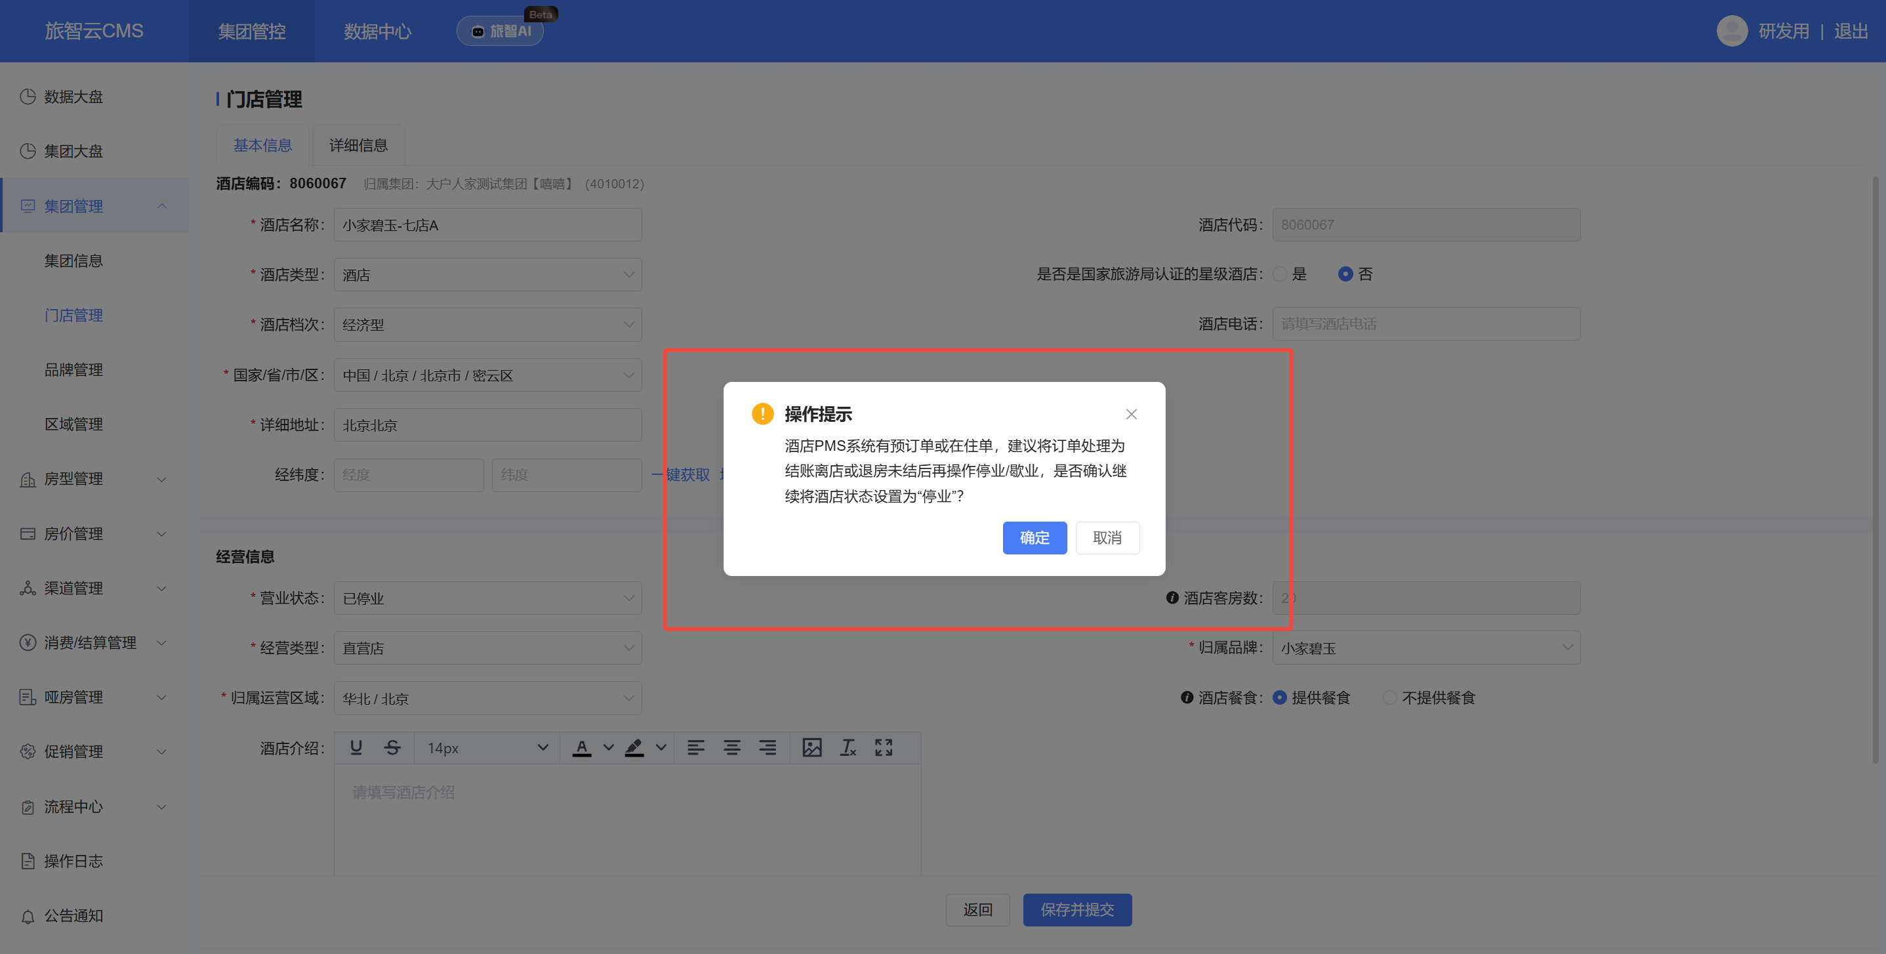
Task: Toggle editor fullscreen mode
Action: coord(884,747)
